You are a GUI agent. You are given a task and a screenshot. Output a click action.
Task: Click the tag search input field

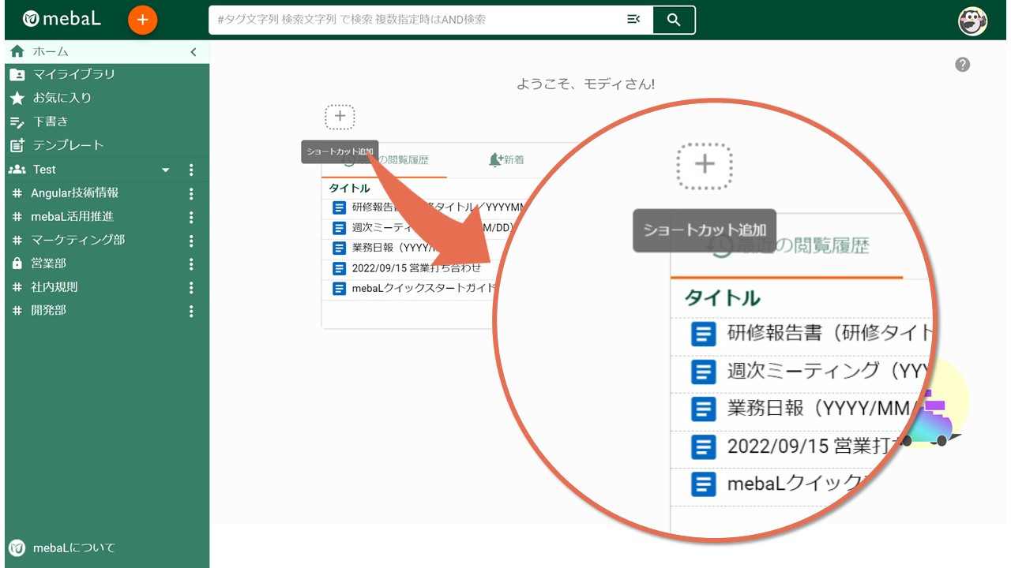[411, 20]
